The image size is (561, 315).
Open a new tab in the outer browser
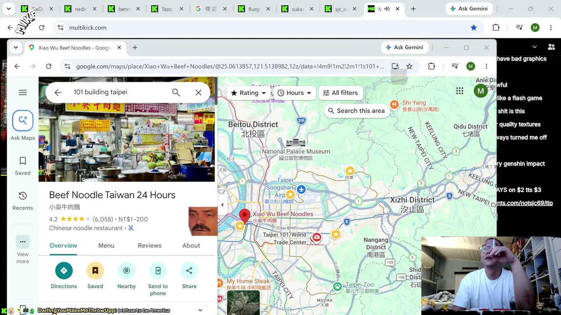[x=413, y=9]
